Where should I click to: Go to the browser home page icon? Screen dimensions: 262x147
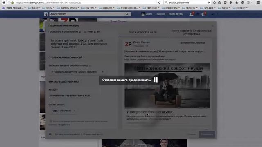coord(237,2)
